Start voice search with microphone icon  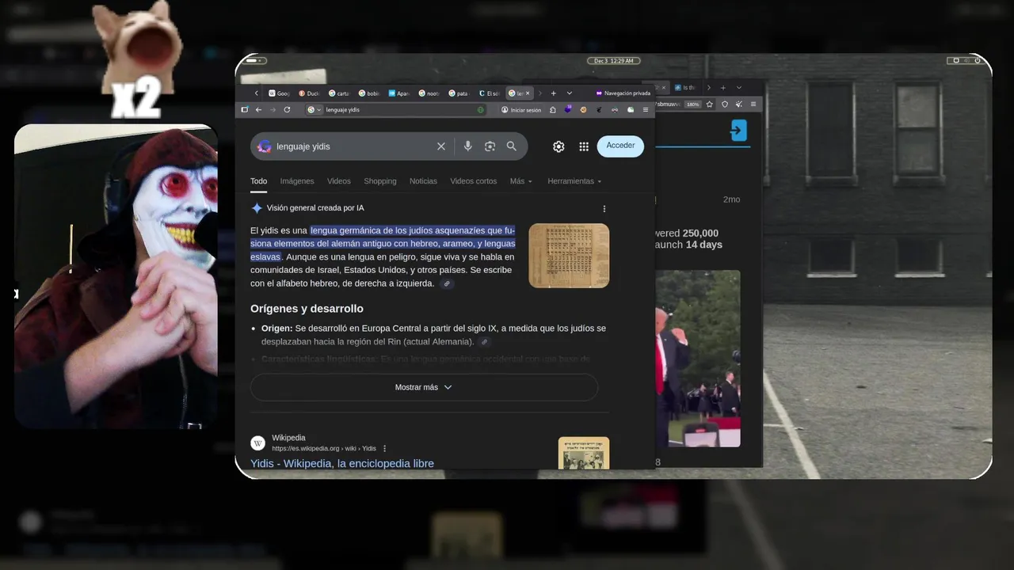(x=468, y=146)
